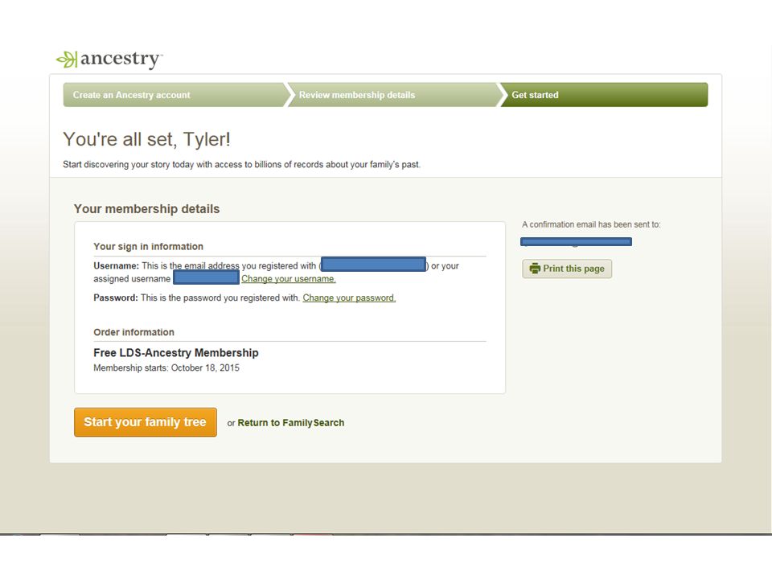
Task: Click the redacted registered email in Username line
Action: click(374, 265)
